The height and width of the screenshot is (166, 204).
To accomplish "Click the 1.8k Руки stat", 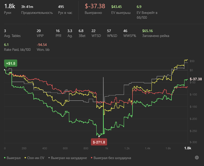I will [10, 6].
